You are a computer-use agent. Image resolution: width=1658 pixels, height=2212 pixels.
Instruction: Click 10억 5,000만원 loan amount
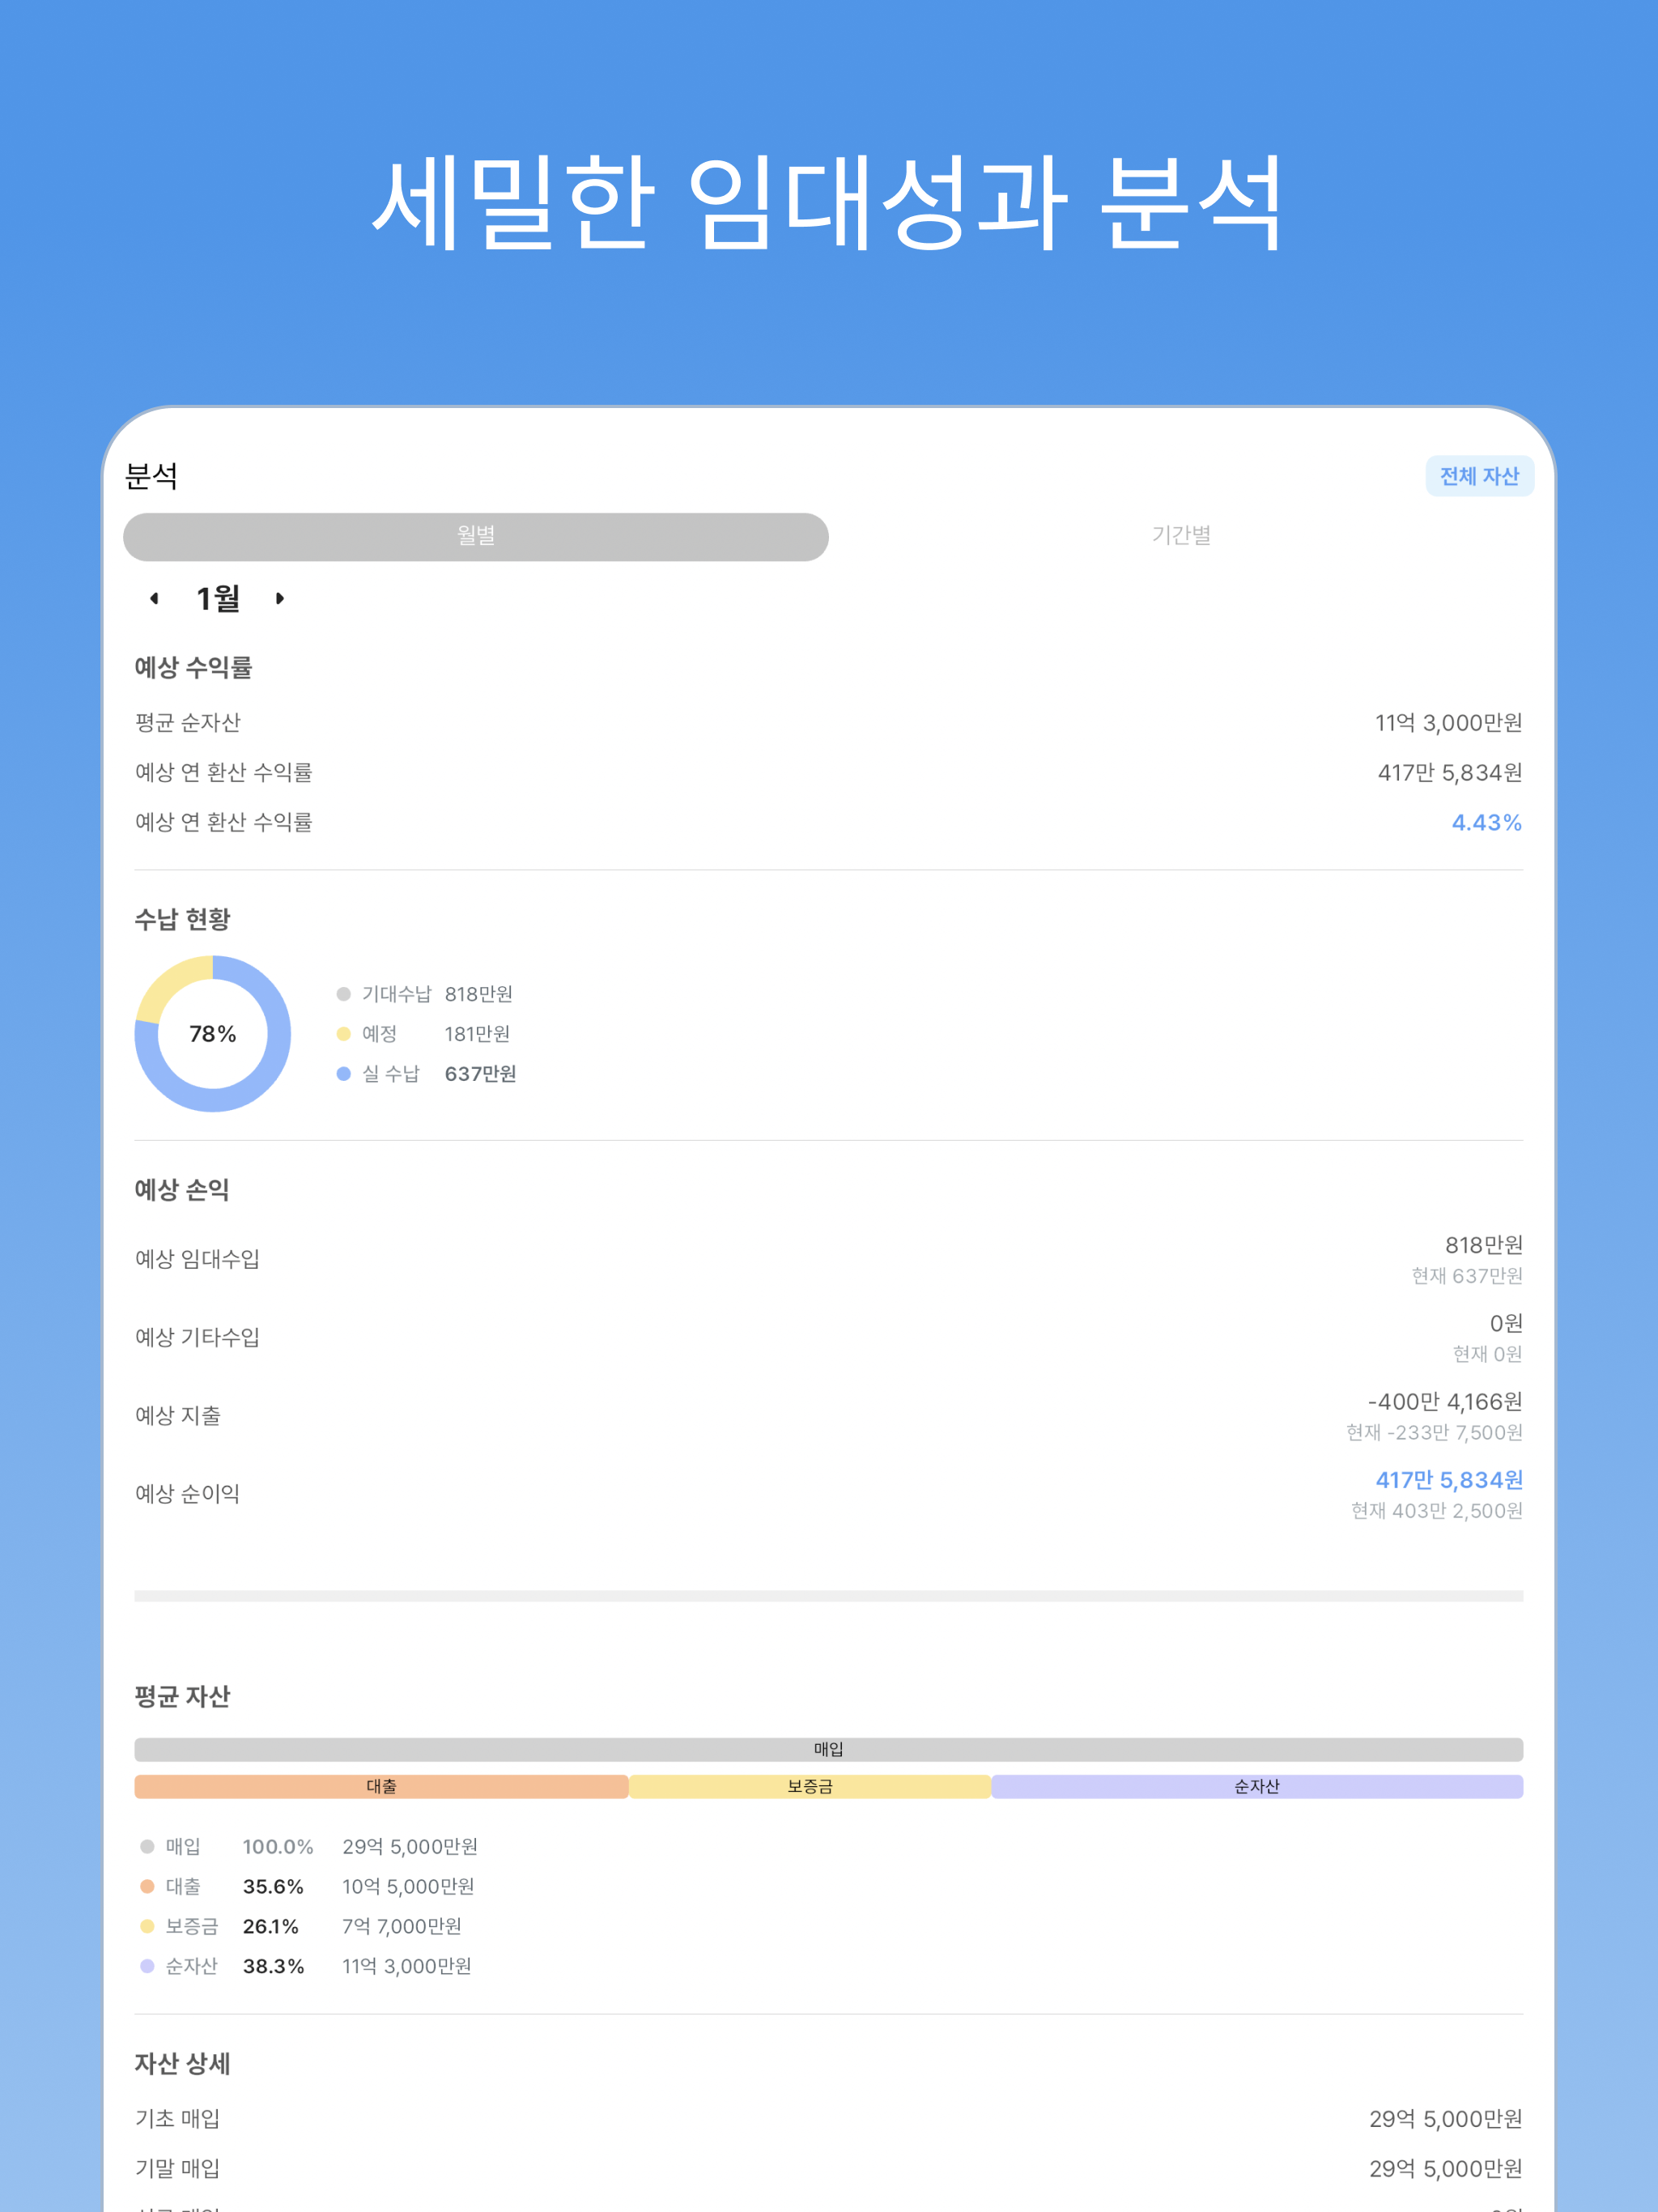[408, 1887]
